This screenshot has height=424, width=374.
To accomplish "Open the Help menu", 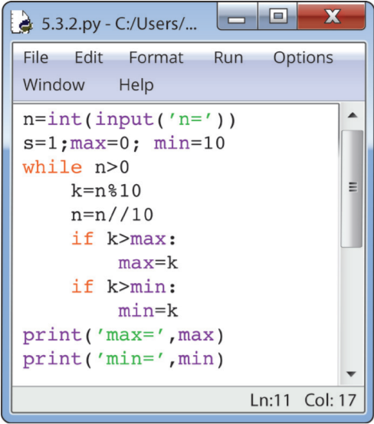I will pos(136,85).
